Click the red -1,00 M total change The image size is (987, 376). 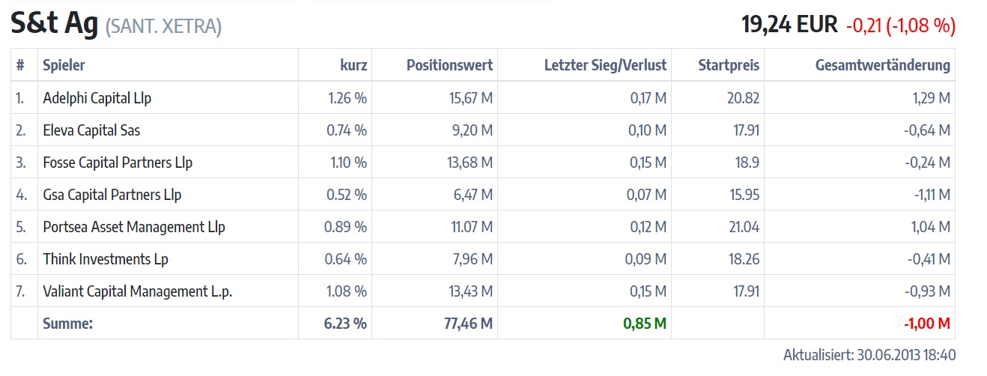(x=926, y=324)
